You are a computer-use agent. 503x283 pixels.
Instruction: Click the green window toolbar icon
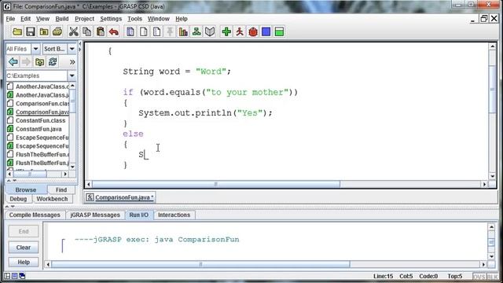click(x=280, y=31)
